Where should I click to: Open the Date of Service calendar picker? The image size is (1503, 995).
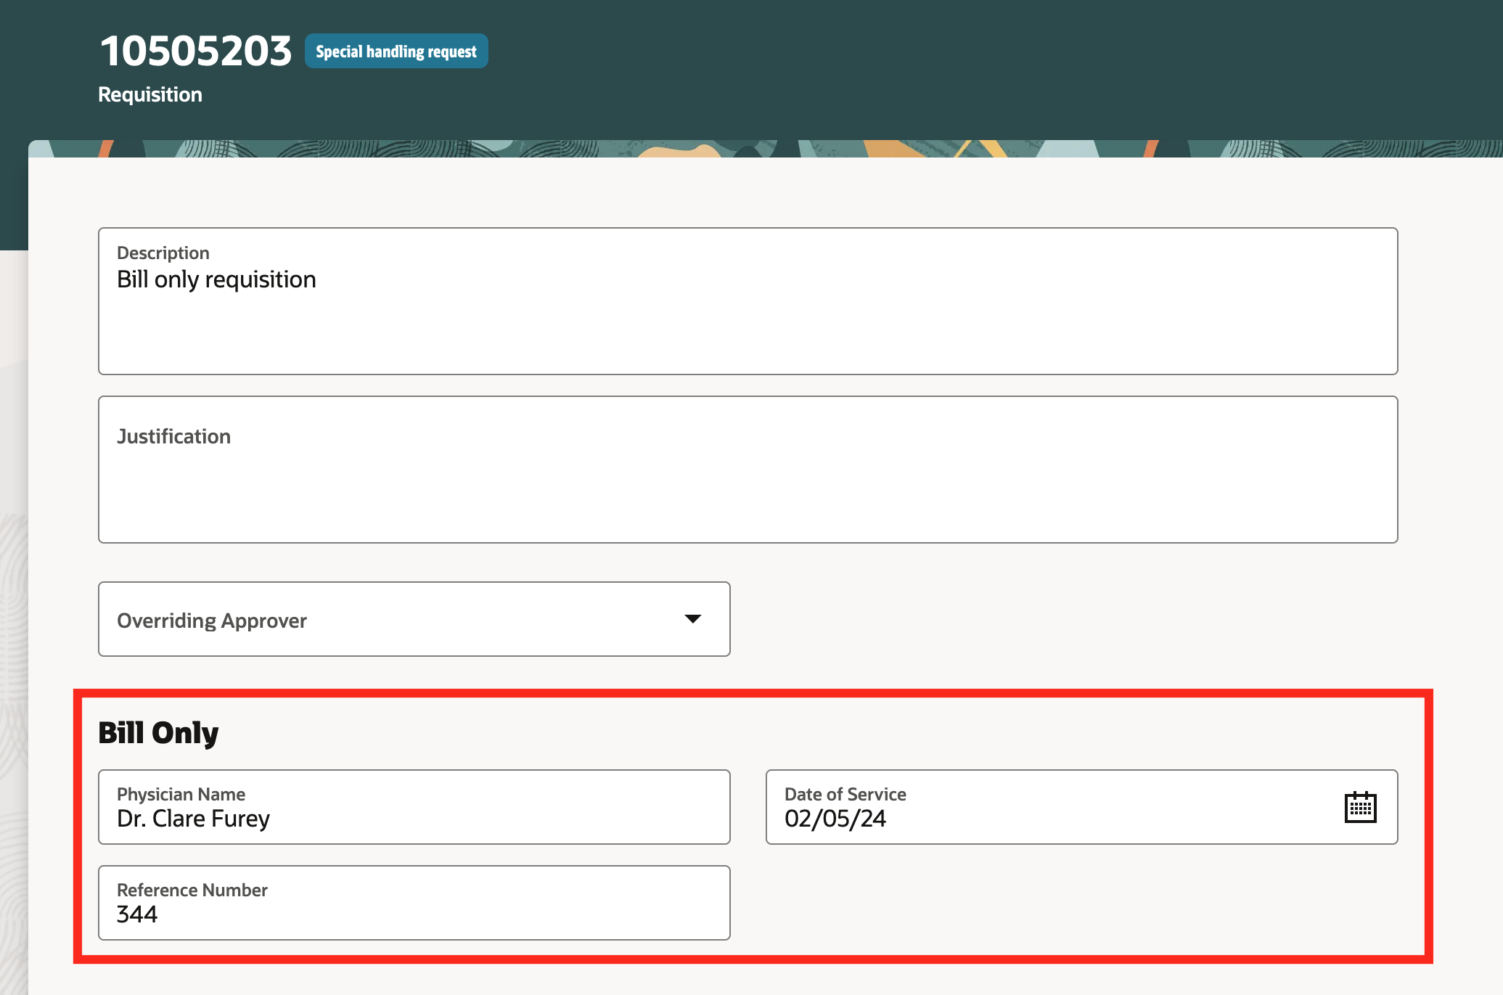(x=1359, y=807)
